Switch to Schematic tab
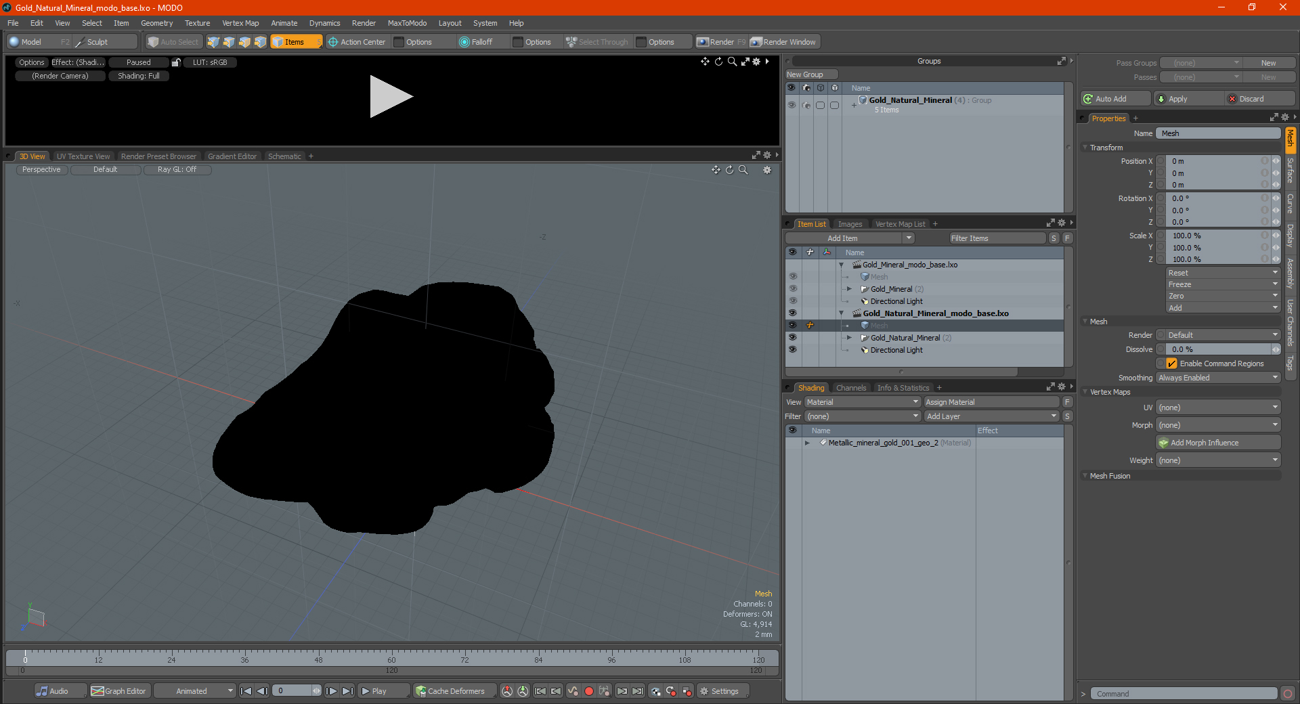 coord(284,156)
